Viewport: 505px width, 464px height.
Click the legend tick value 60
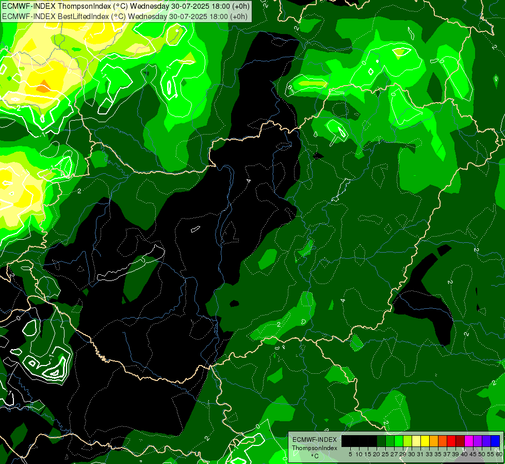499,454
